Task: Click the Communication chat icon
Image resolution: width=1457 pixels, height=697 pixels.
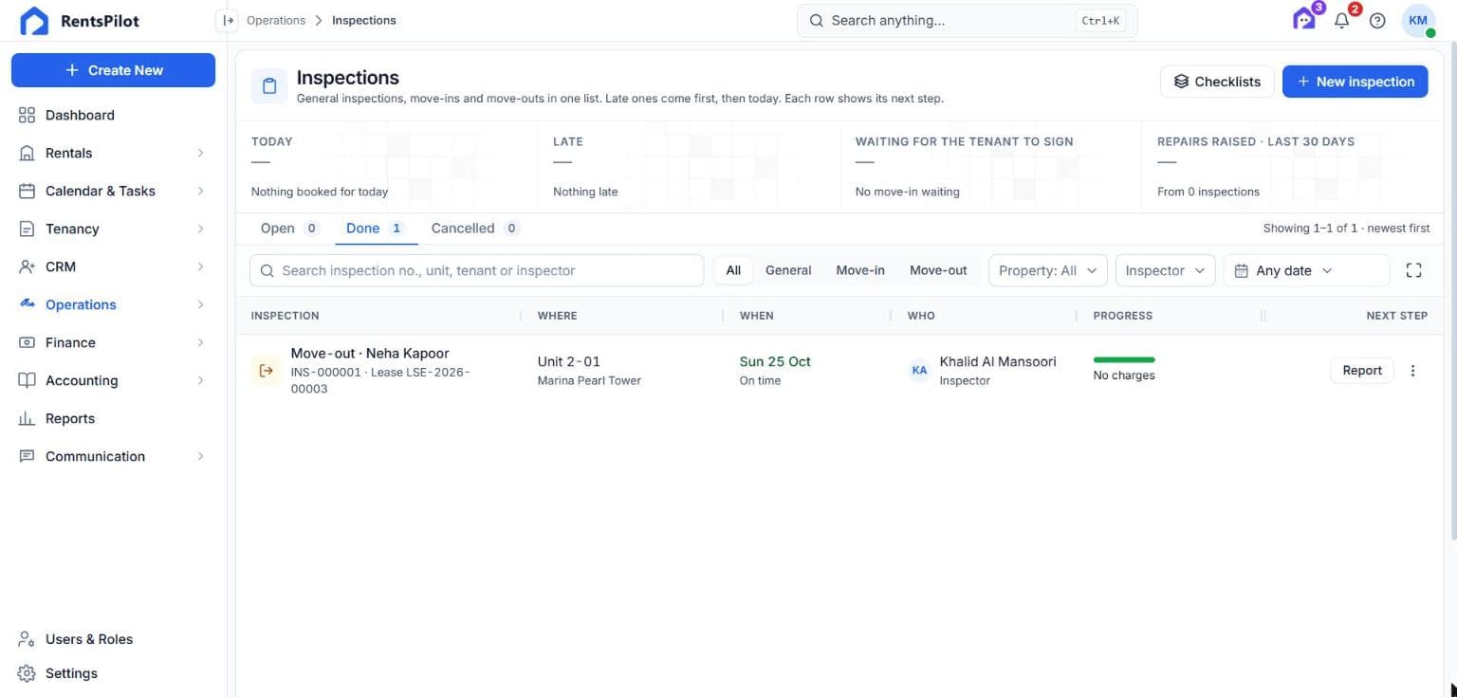Action: (27, 456)
